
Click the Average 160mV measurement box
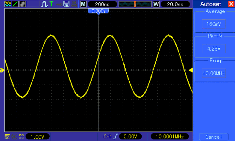pos(214,24)
